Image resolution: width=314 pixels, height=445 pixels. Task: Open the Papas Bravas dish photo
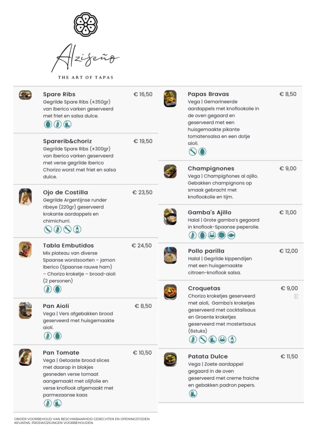click(x=170, y=98)
